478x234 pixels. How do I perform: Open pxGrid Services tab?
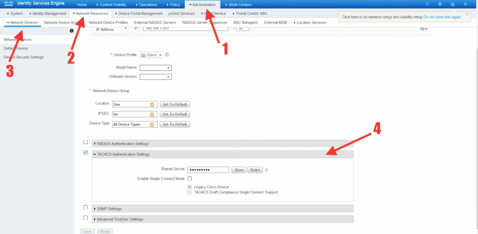coord(182,13)
